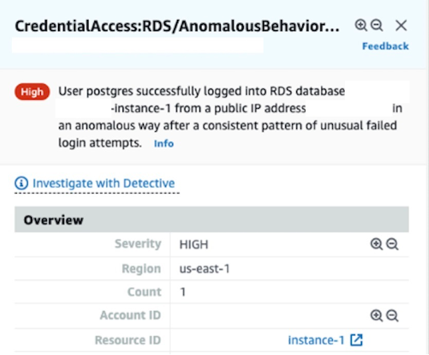Click the red High severity badge
This screenshot has height=355, width=429.
pyautogui.click(x=32, y=92)
